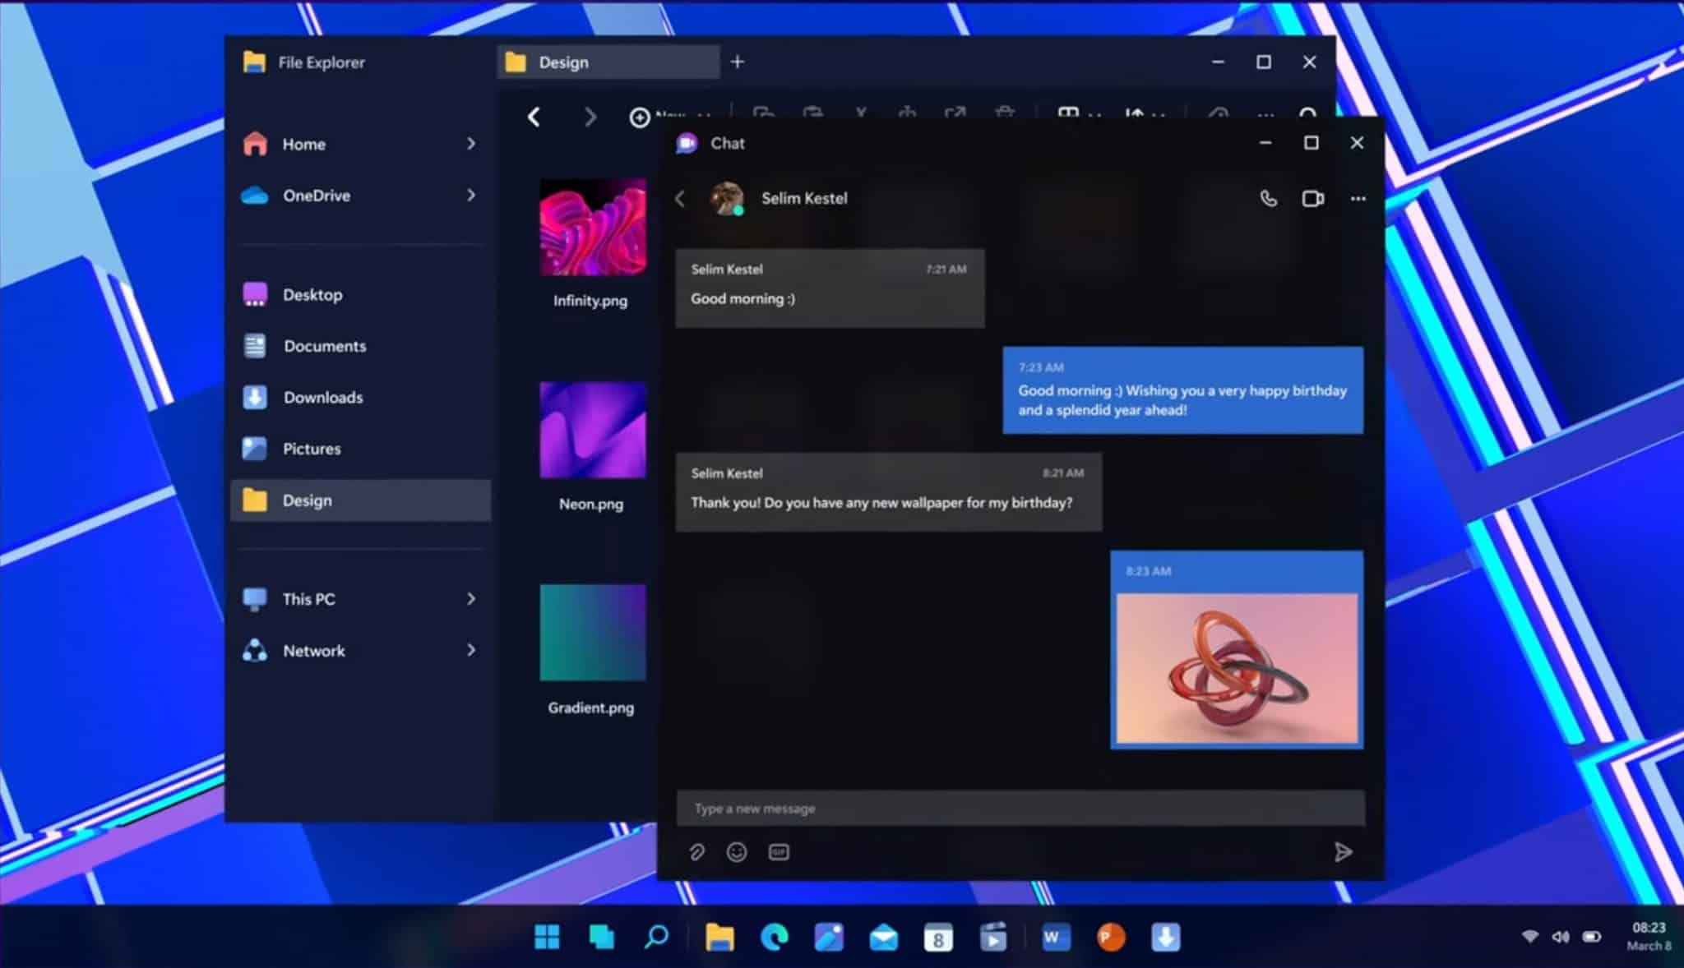This screenshot has height=968, width=1684.
Task: Expand Network in the File Explorer sidebar
Action: click(x=471, y=650)
